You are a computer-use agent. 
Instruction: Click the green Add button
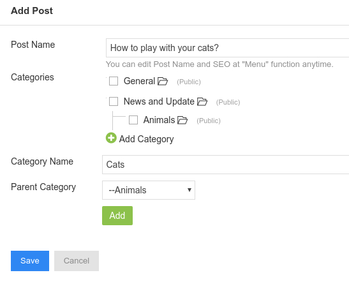117,216
